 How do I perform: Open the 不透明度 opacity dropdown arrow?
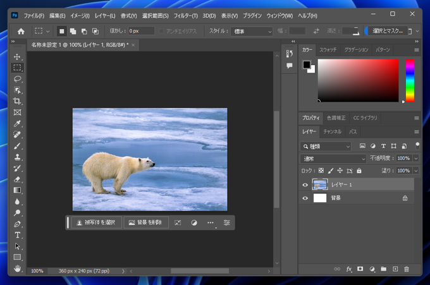(x=415, y=159)
